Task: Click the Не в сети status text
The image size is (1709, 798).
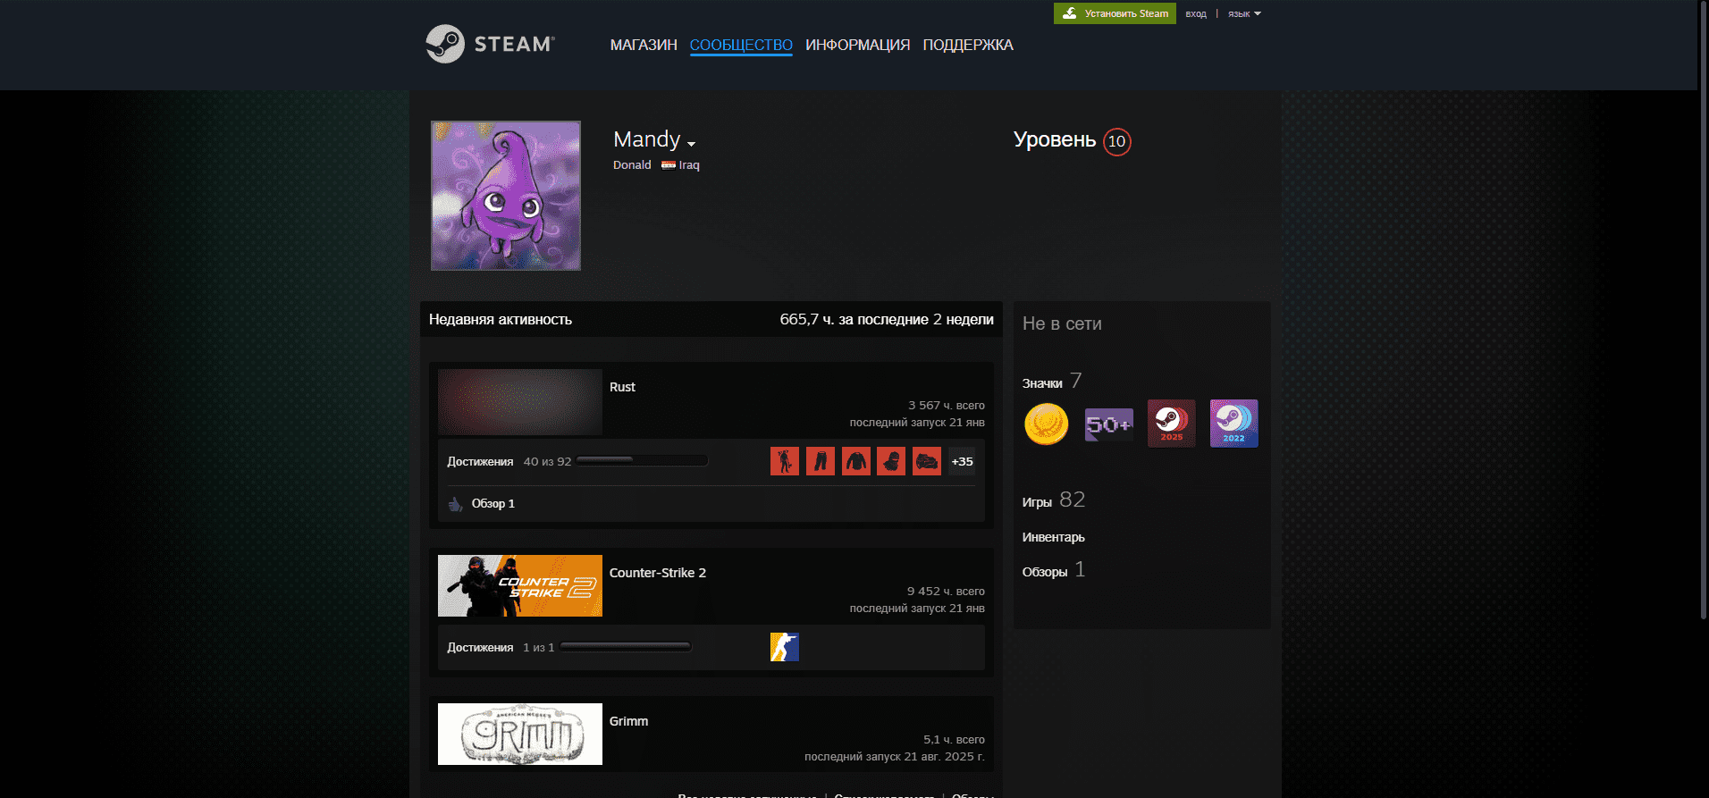Action: point(1062,323)
